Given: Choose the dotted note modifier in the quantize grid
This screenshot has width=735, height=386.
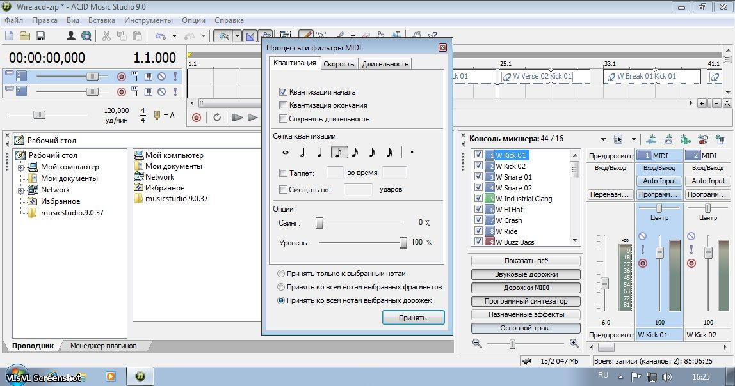Looking at the screenshot, I should click(x=412, y=152).
